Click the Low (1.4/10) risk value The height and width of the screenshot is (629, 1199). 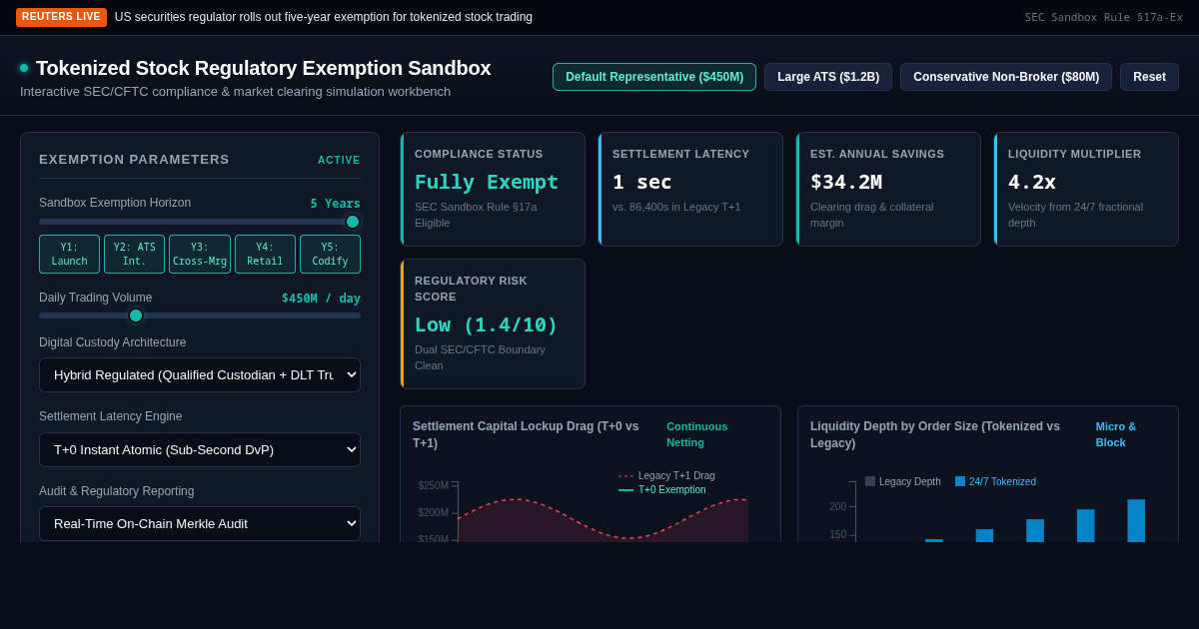click(x=487, y=324)
